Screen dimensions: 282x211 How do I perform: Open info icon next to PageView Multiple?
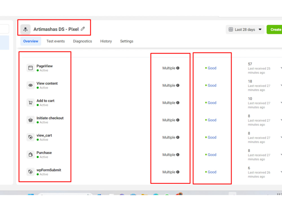[178, 68]
